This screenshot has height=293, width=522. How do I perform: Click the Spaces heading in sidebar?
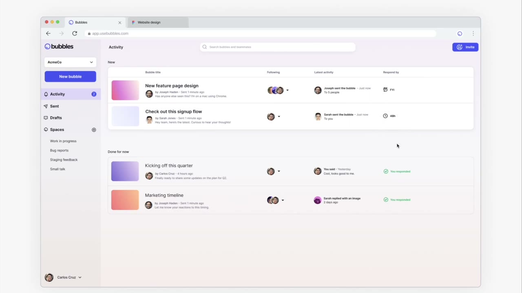57,130
